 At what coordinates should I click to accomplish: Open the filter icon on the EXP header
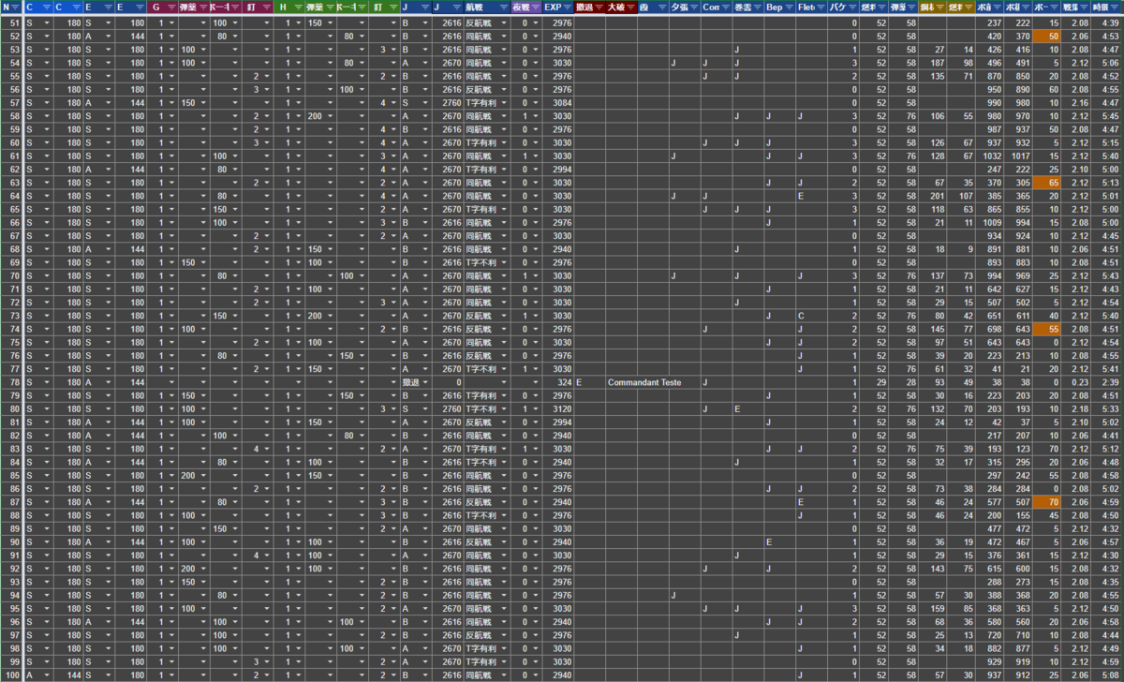coord(568,7)
